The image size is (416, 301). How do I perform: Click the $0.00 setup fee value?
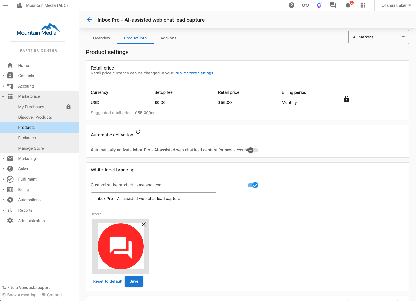click(160, 103)
